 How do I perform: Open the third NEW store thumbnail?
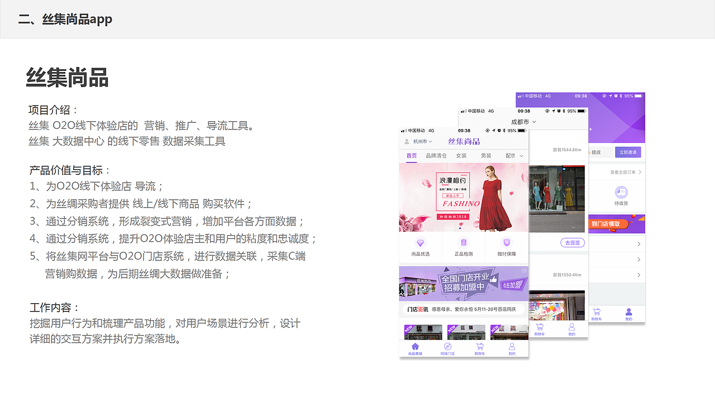pyautogui.click(x=509, y=332)
